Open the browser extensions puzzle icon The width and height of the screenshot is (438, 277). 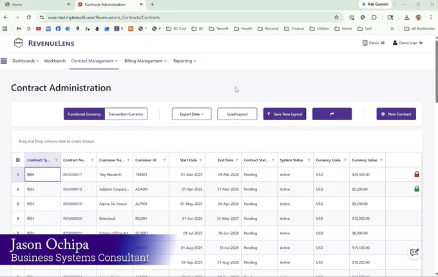[374, 17]
